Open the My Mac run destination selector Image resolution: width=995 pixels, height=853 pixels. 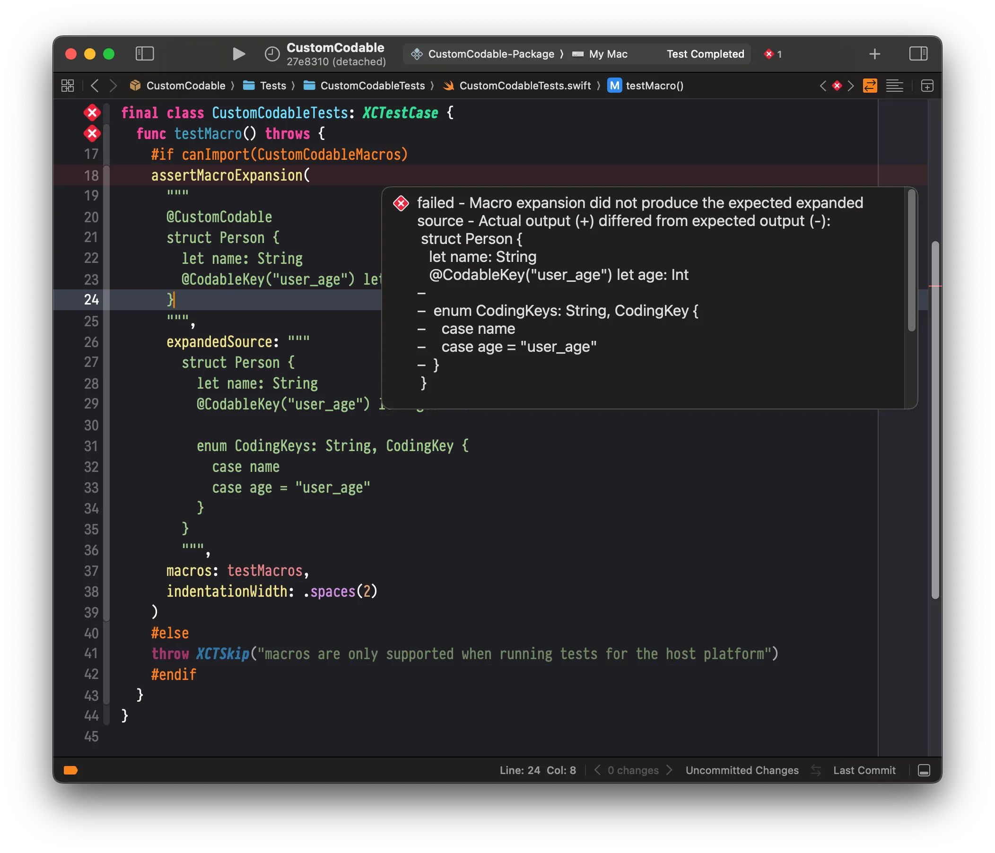[x=607, y=54]
